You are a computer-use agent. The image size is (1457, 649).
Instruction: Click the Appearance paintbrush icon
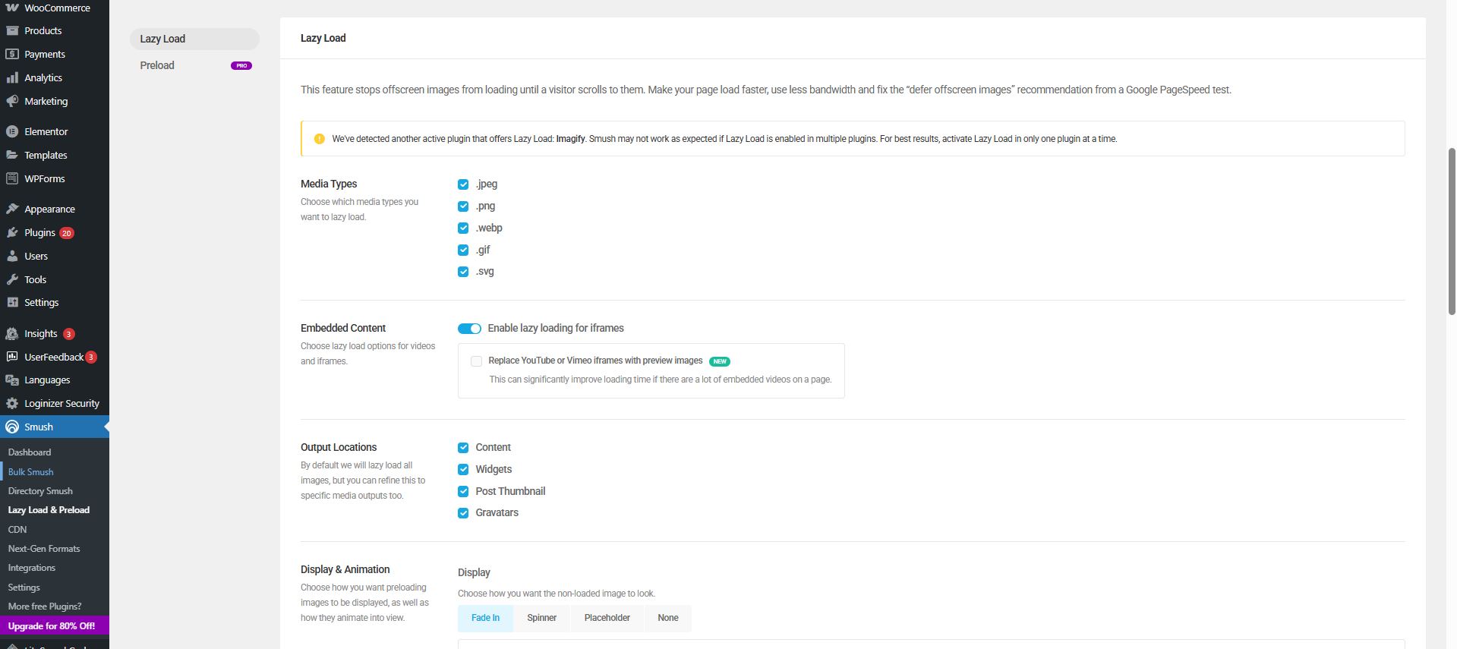click(12, 209)
